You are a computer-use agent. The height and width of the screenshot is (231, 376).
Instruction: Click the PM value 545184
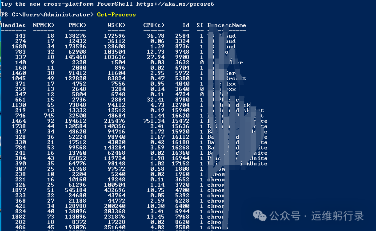(x=75, y=190)
